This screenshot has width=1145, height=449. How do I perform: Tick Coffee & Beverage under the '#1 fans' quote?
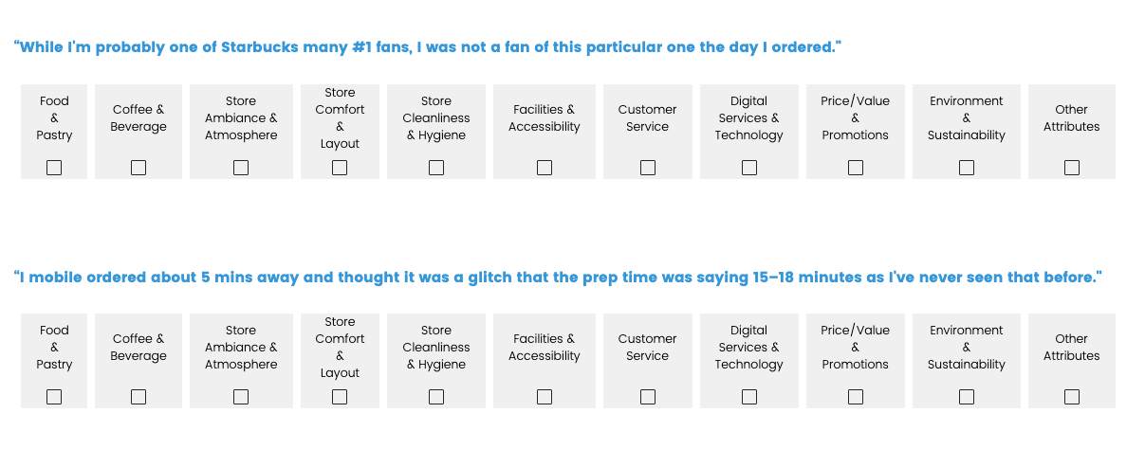[x=139, y=168]
